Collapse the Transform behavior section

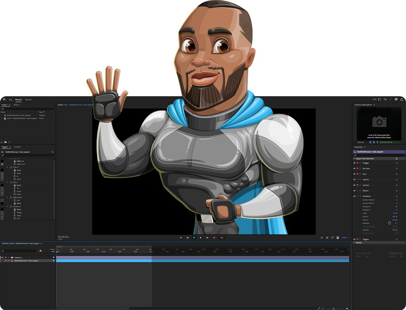(x=360, y=196)
